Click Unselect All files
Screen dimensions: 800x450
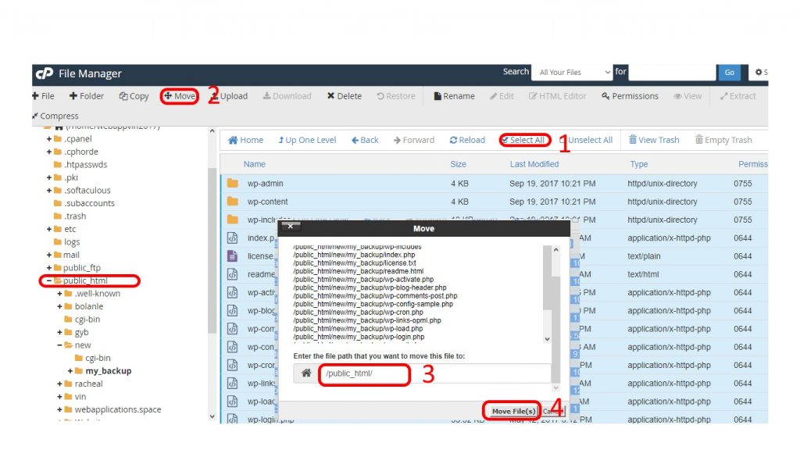click(x=586, y=140)
